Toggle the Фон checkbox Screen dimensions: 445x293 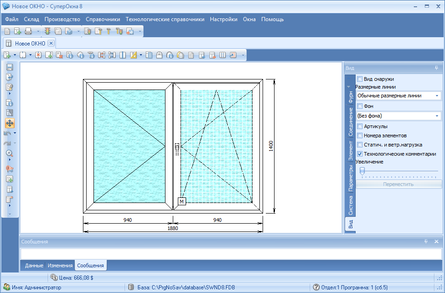tap(360, 106)
